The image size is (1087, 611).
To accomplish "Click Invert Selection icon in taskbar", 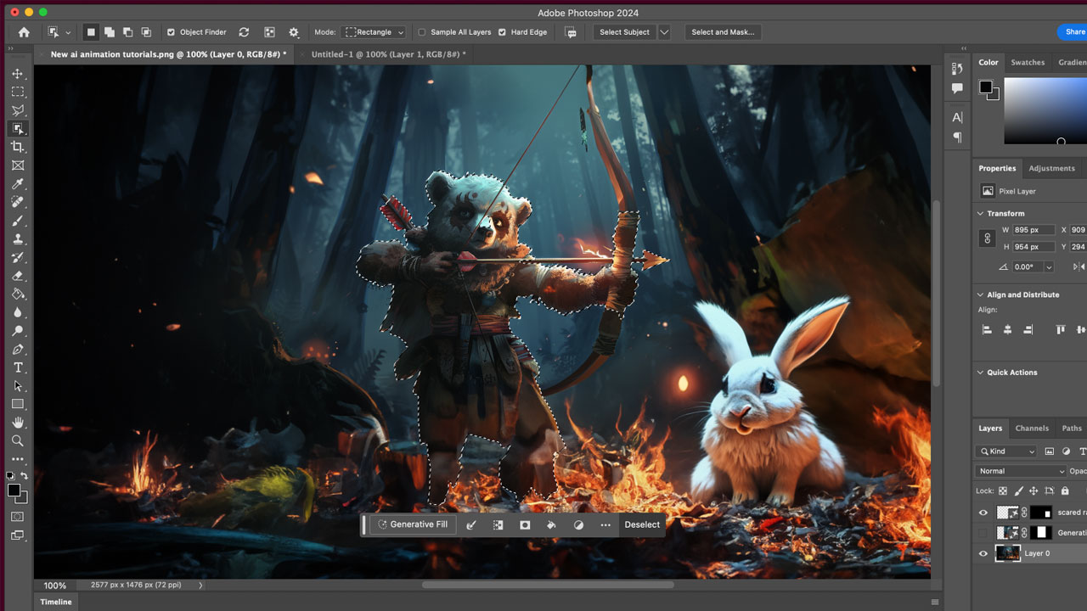I will [498, 524].
